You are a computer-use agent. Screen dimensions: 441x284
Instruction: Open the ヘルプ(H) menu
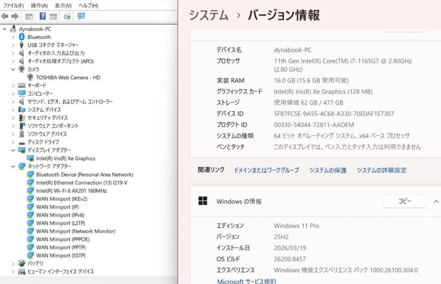pyautogui.click(x=88, y=6)
